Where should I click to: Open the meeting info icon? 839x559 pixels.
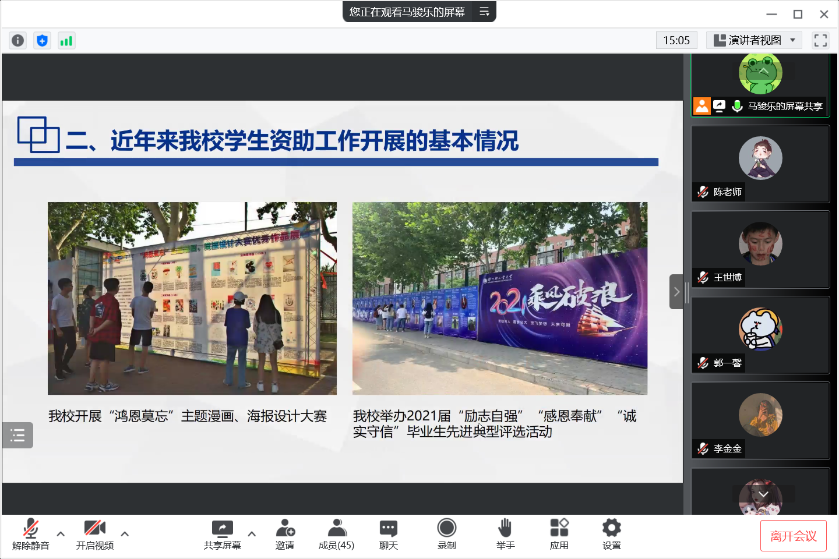pos(18,40)
